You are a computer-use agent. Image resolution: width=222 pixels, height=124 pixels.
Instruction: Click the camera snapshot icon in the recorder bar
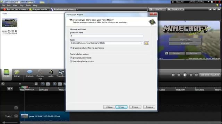coord(212,2)
